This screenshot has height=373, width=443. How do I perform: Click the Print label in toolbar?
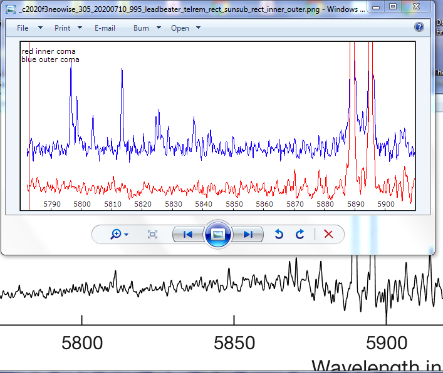62,28
